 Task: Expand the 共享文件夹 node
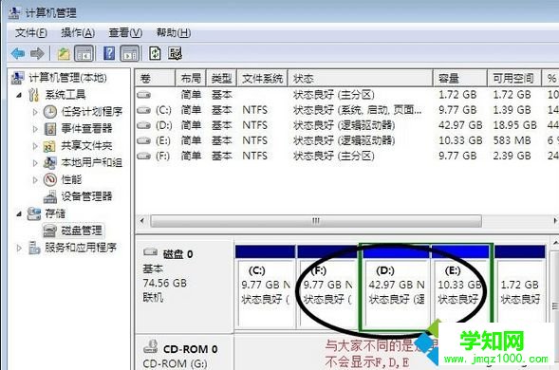pos(35,146)
